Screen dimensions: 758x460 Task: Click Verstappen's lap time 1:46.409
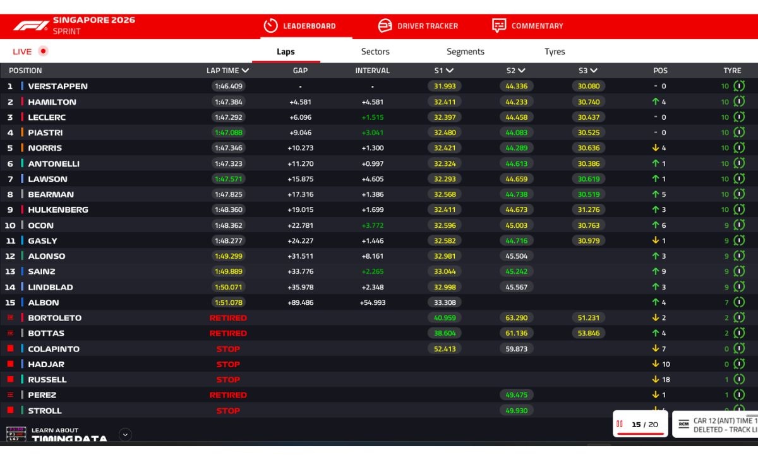pos(228,86)
